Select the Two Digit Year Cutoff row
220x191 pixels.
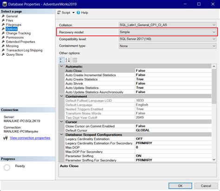click(x=138, y=118)
